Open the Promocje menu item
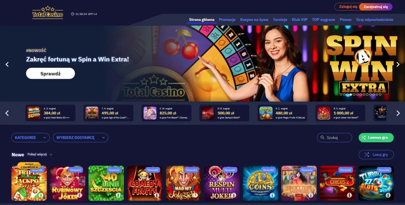 point(227,20)
